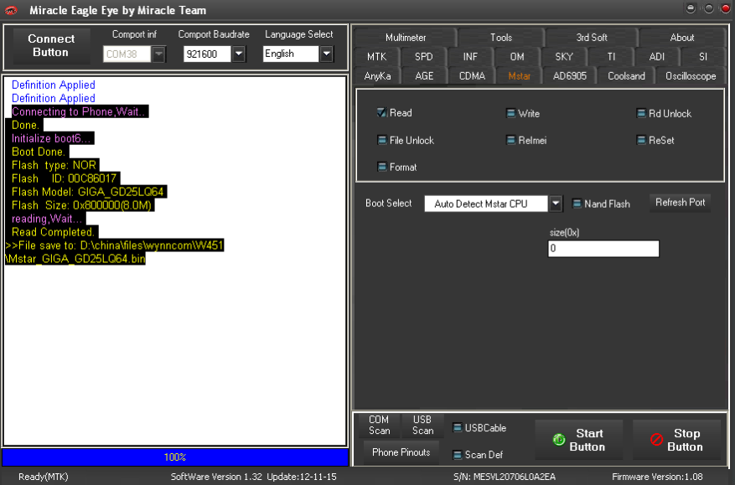The height and width of the screenshot is (485, 735).
Task: Click the Mstar_GIGA_GD25LQ64.bin file name line
Action: point(75,259)
